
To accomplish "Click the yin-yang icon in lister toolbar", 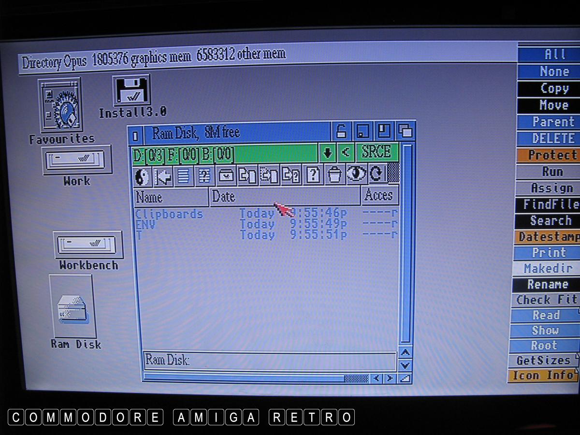I will pos(142,175).
